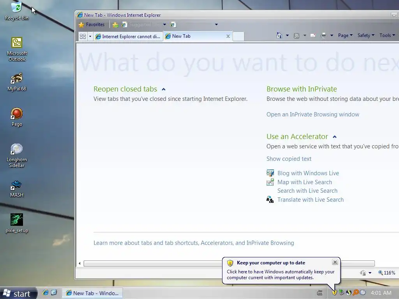This screenshot has width=399, height=299.
Task: Select the Microsoft Outlook desktop shortcut
Action: (17, 49)
